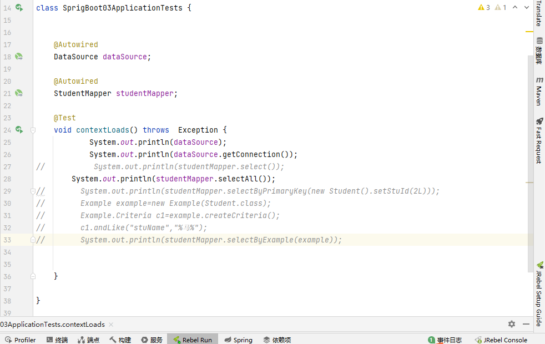The height and width of the screenshot is (344, 545).
Task: Click line number 33 in the gutter
Action: [x=7, y=240]
